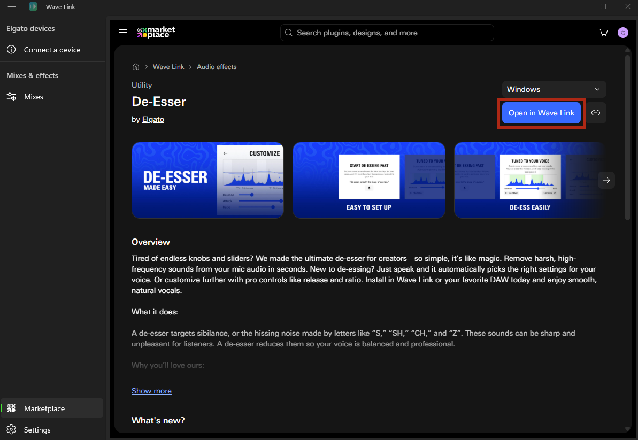Click the Overview heading
The image size is (638, 440).
(151, 242)
